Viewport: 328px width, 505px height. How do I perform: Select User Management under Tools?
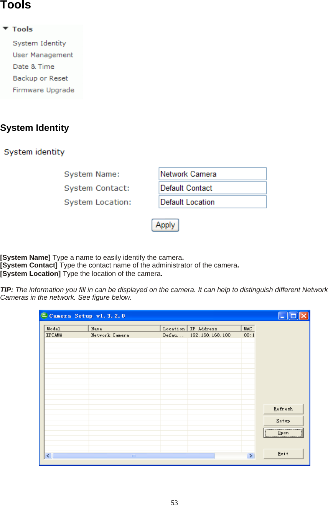(x=43, y=55)
